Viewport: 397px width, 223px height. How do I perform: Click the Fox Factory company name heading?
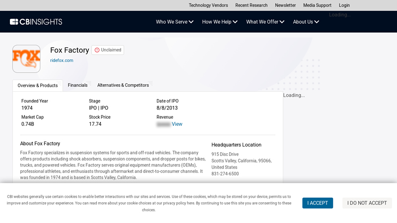[69, 50]
